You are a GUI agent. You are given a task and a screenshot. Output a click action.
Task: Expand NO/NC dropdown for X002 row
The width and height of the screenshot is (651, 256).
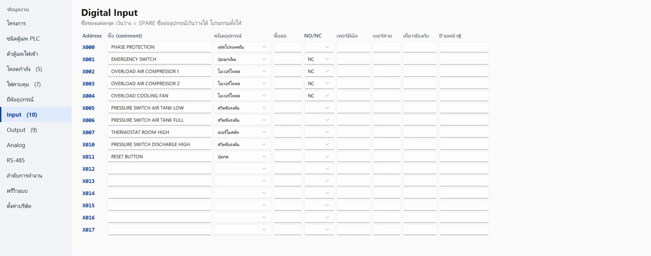pos(319,71)
